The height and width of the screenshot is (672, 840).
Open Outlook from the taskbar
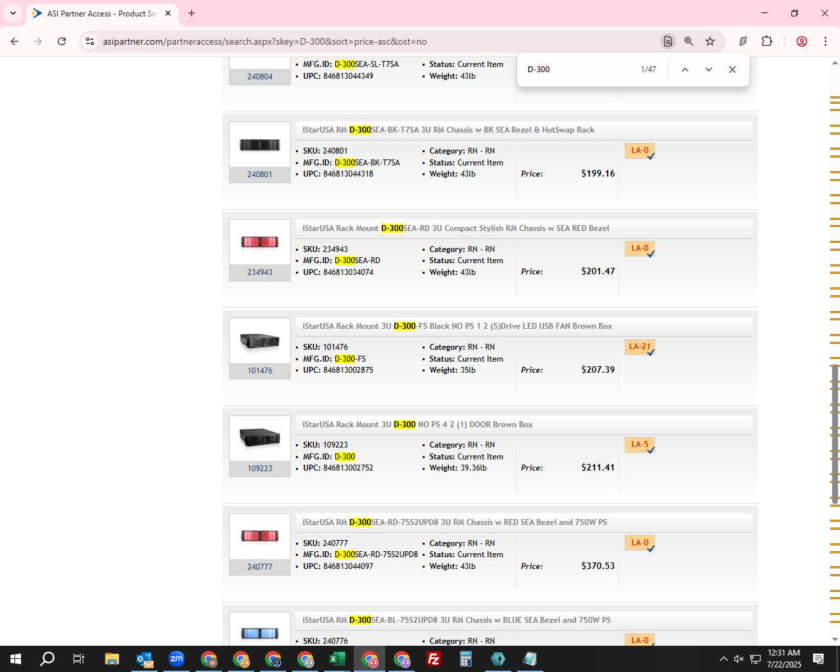coord(144,659)
